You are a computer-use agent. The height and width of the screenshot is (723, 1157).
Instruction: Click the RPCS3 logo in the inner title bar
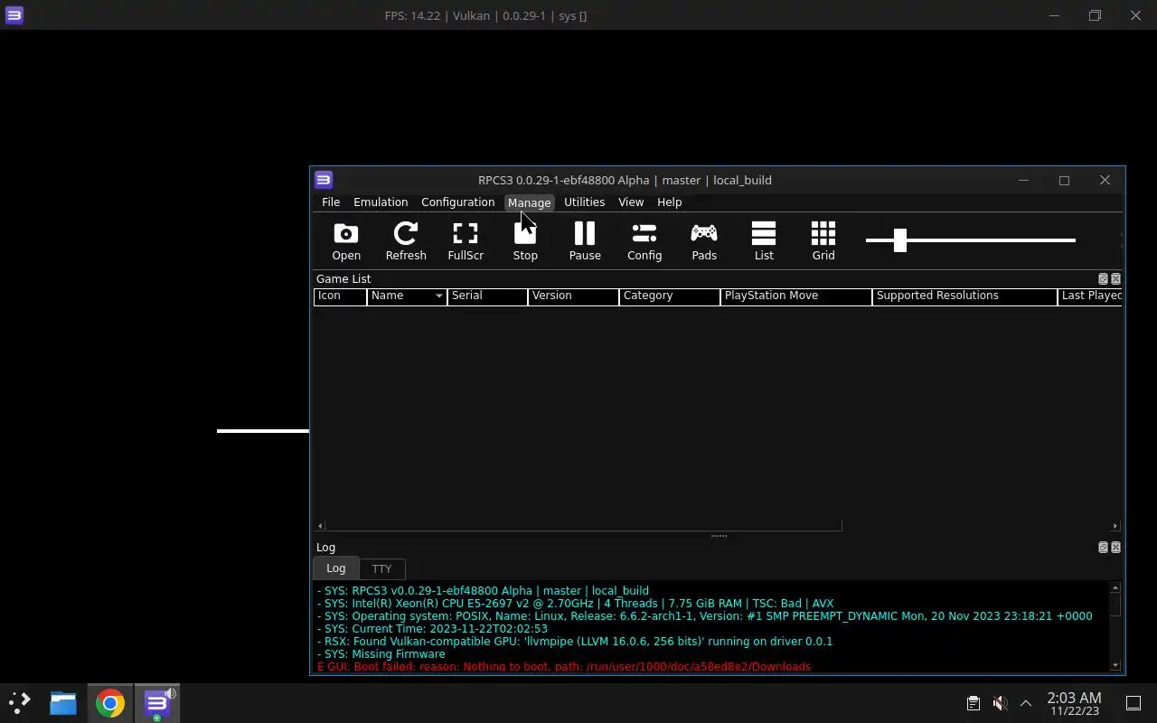324,180
